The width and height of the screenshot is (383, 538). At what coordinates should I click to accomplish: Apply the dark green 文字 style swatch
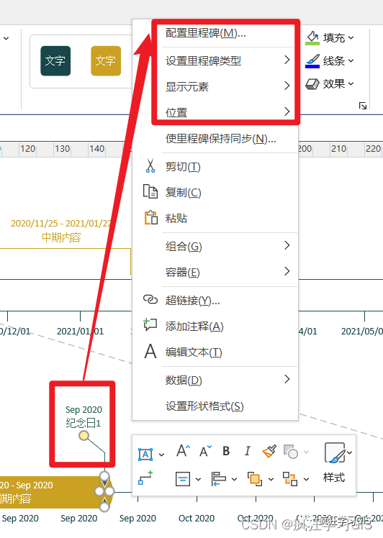55,60
